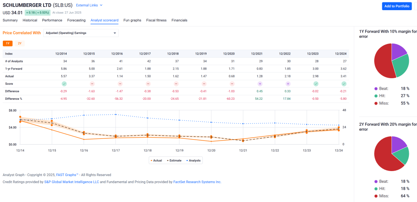The width and height of the screenshot is (417, 202).
Task: Open the FactSet Research Systems Inc. link
Action: [x=197, y=182]
